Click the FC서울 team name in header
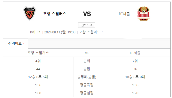The height and width of the screenshot is (98, 172). (x=124, y=14)
